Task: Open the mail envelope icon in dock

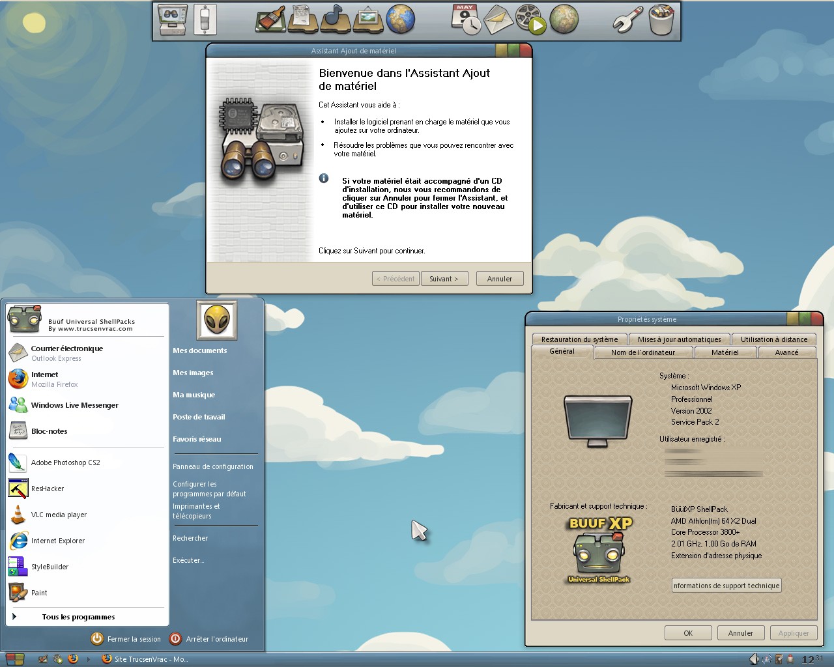Action: point(498,20)
